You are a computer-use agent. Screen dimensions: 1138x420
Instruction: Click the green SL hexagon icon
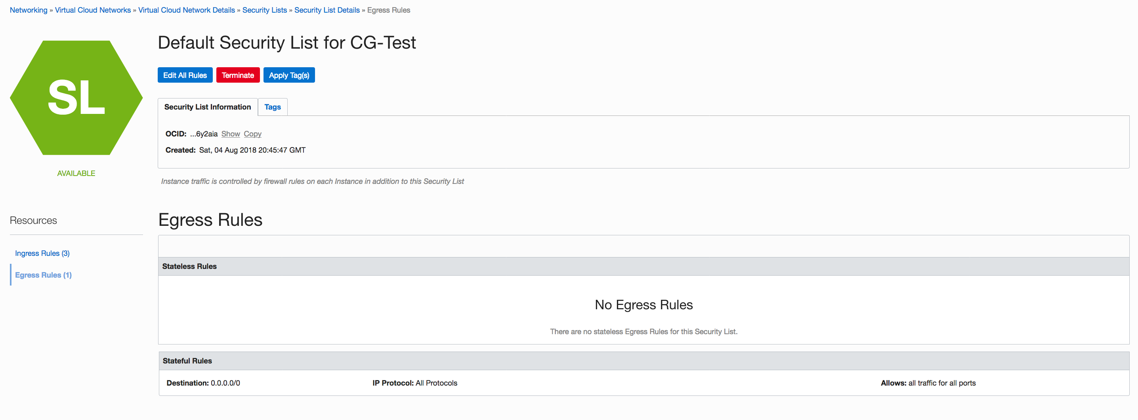76,98
